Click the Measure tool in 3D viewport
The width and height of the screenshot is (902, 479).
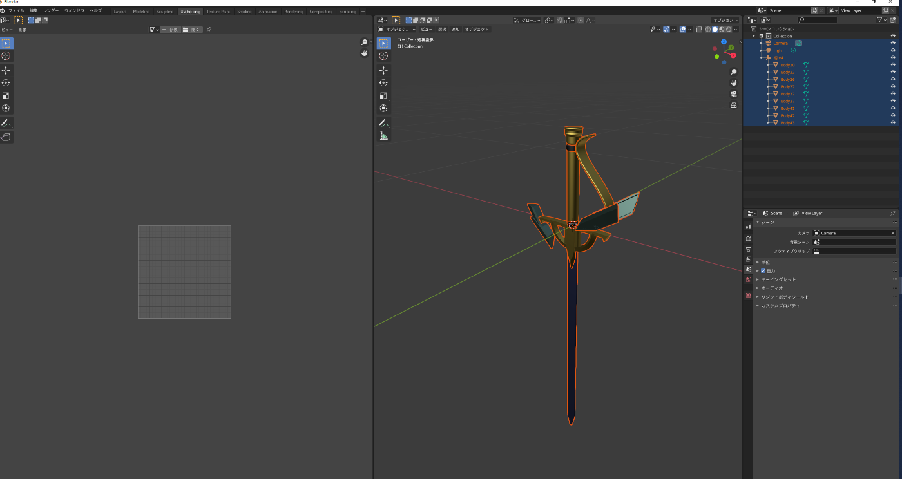[x=383, y=135]
